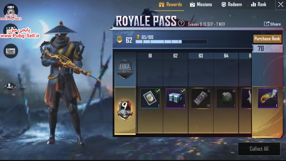This screenshot has height=161, width=286.
Task: Open the friends swap icon on left
Action: 10,86
